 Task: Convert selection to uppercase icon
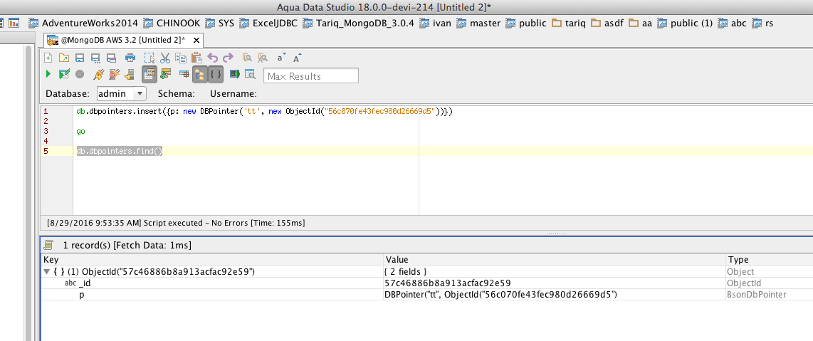click(x=297, y=58)
